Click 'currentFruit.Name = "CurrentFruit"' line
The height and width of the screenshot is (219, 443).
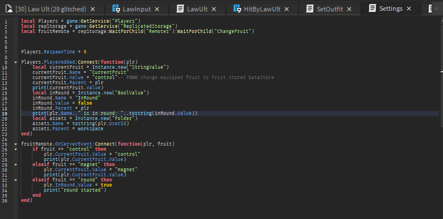(81, 72)
